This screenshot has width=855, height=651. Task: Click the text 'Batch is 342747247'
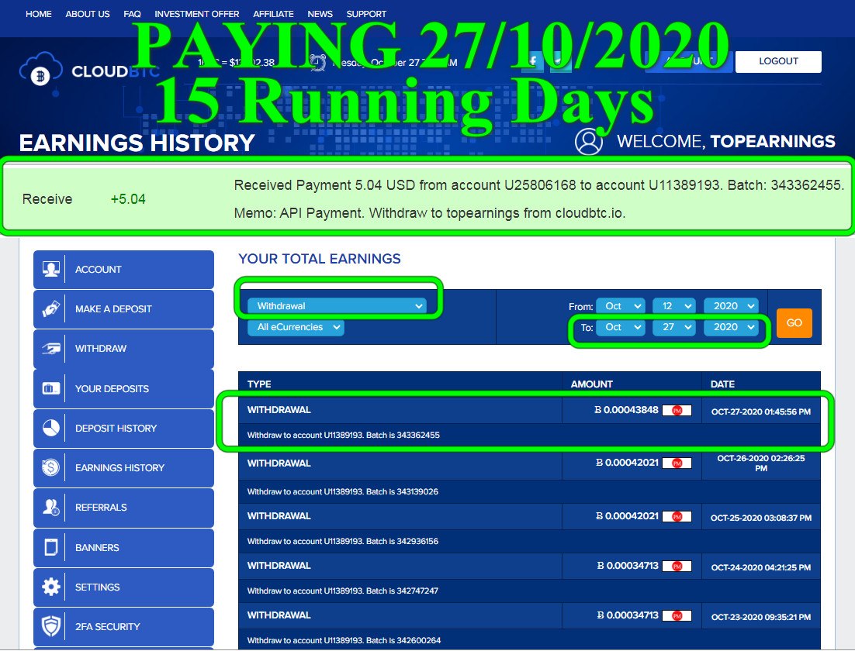(x=402, y=591)
